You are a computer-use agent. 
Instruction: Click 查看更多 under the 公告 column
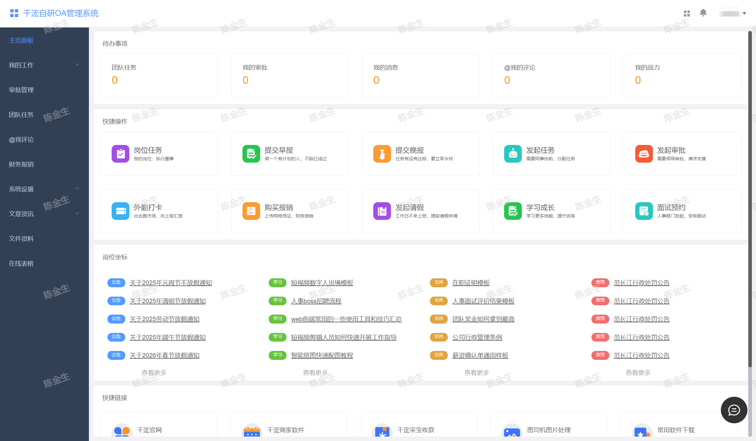tap(154, 373)
